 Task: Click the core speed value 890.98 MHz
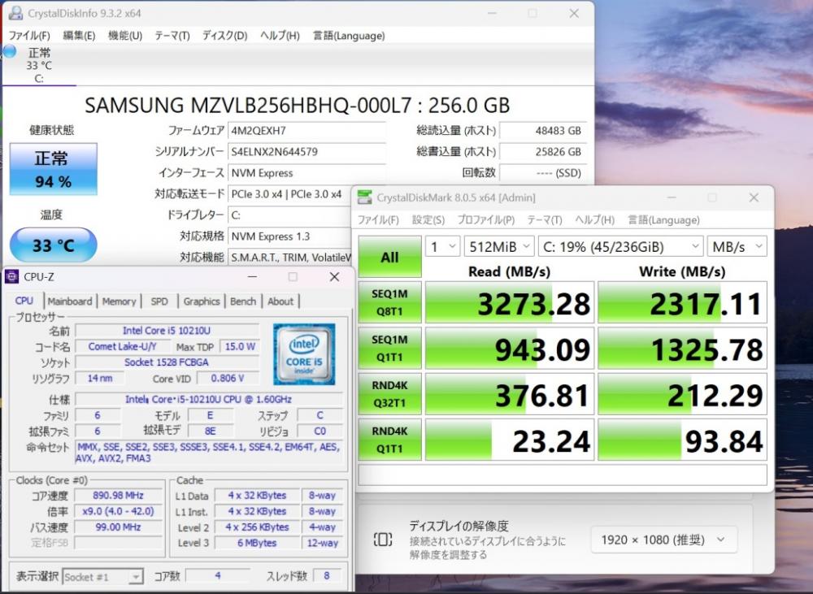point(118,496)
